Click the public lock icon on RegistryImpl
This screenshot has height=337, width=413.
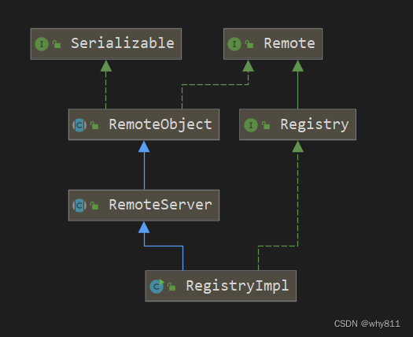point(171,287)
